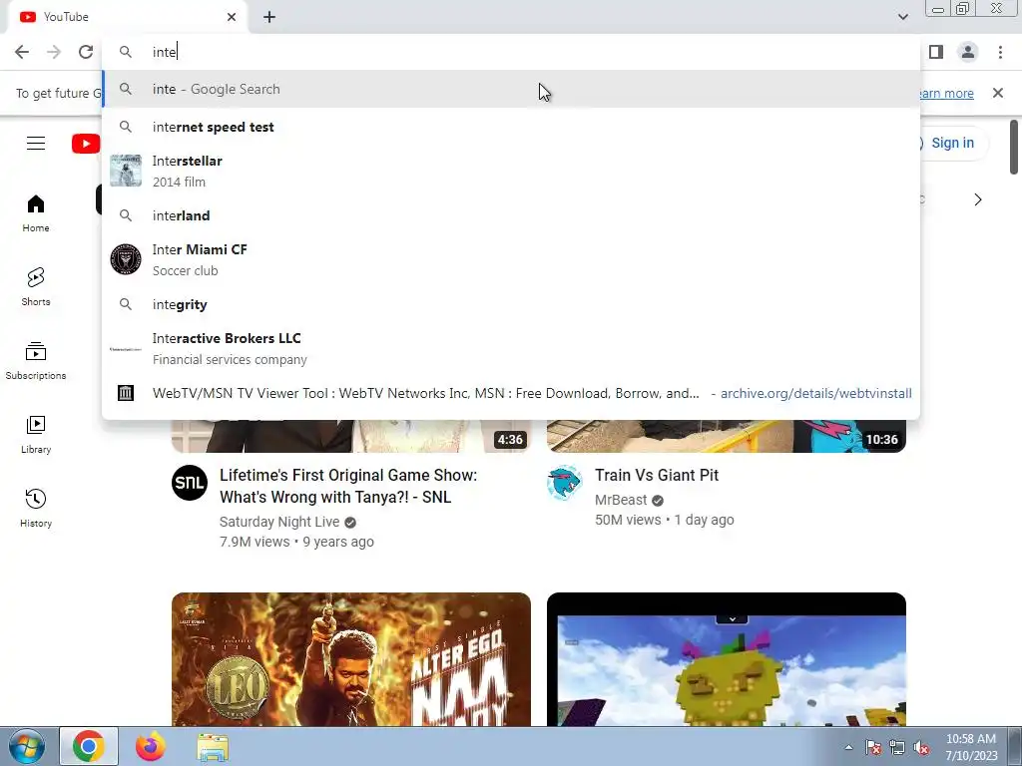Click the YouTube logo
The height and width of the screenshot is (766, 1022).
86,144
